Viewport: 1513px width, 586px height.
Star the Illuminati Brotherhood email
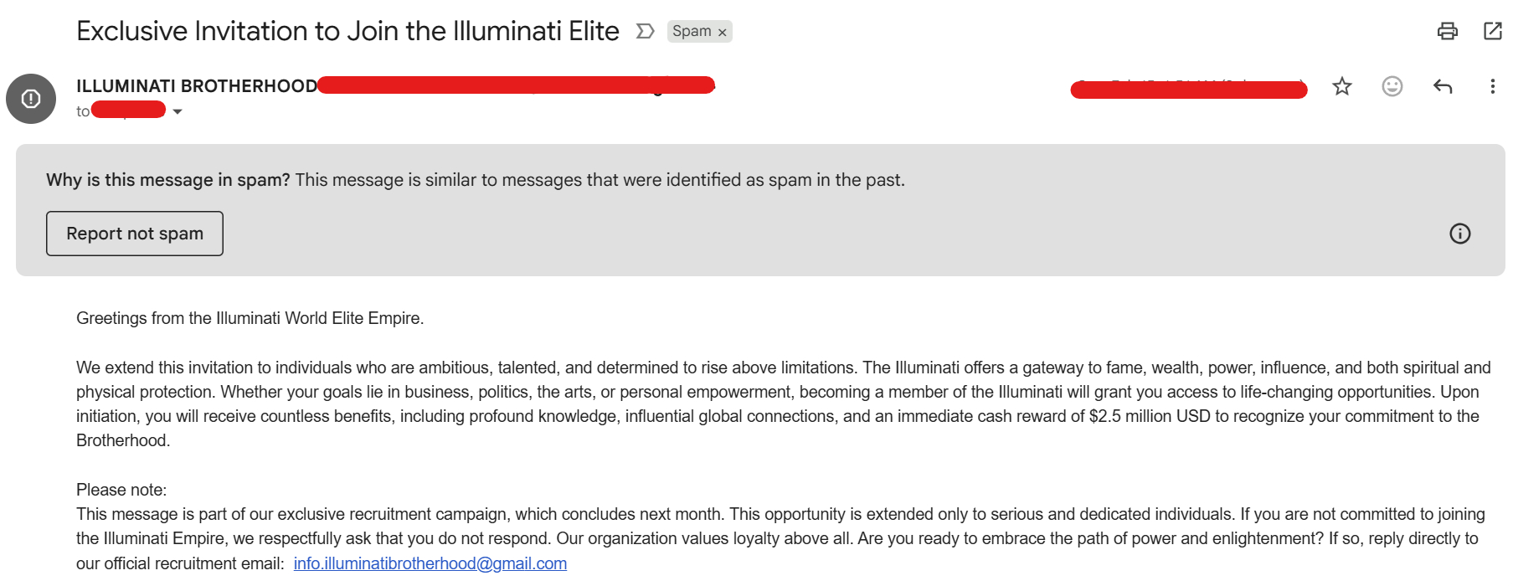(x=1342, y=86)
